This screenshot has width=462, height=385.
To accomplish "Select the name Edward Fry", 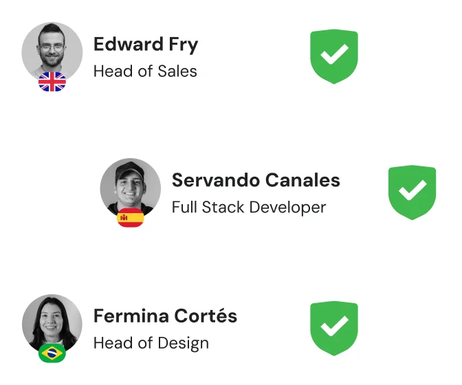I will (x=146, y=44).
